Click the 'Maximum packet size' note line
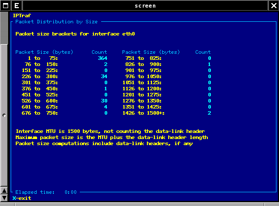Screen dimensions: 279x206 point(112,138)
